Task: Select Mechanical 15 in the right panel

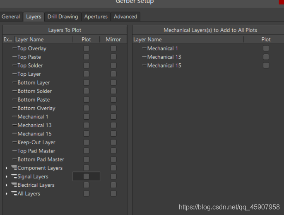Action: pos(208,65)
